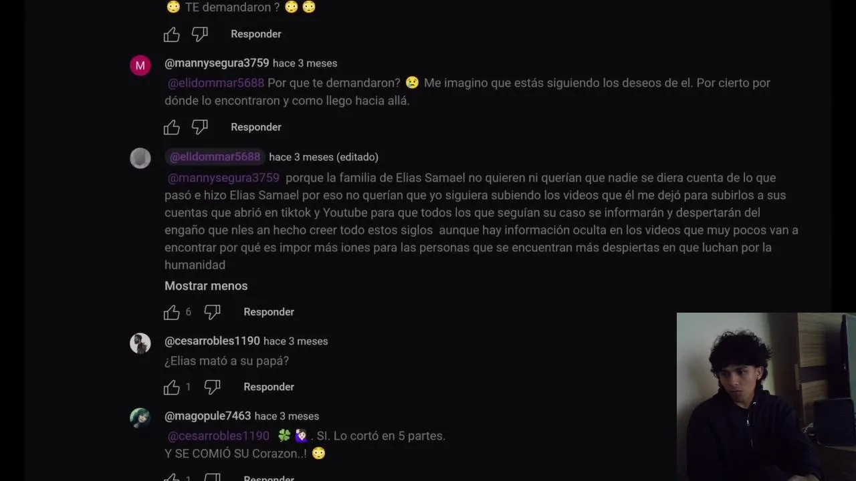Click the pink M avatar of mannysegura3759

(x=140, y=65)
